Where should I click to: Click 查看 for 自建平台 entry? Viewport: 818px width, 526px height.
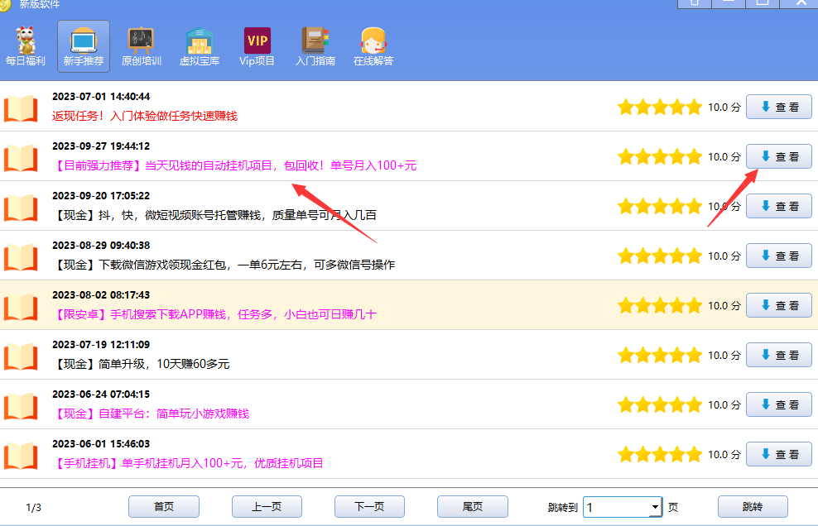tap(779, 404)
